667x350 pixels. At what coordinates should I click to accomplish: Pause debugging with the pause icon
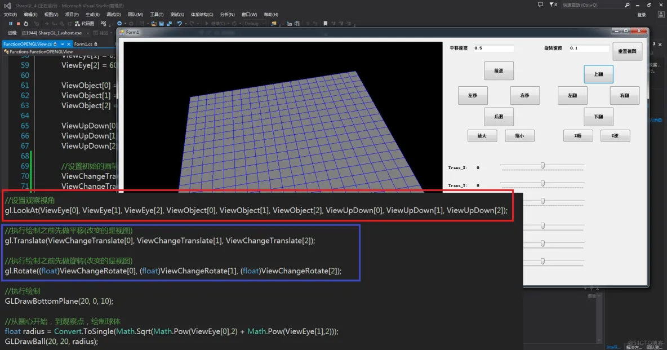click(x=11, y=24)
